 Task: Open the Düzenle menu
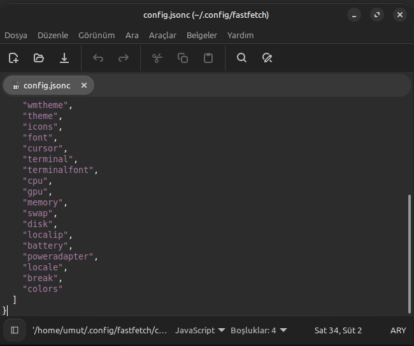point(53,36)
